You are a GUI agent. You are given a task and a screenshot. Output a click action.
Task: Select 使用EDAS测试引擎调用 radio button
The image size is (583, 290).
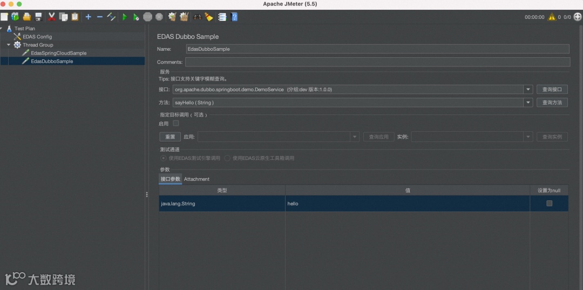[x=163, y=158]
